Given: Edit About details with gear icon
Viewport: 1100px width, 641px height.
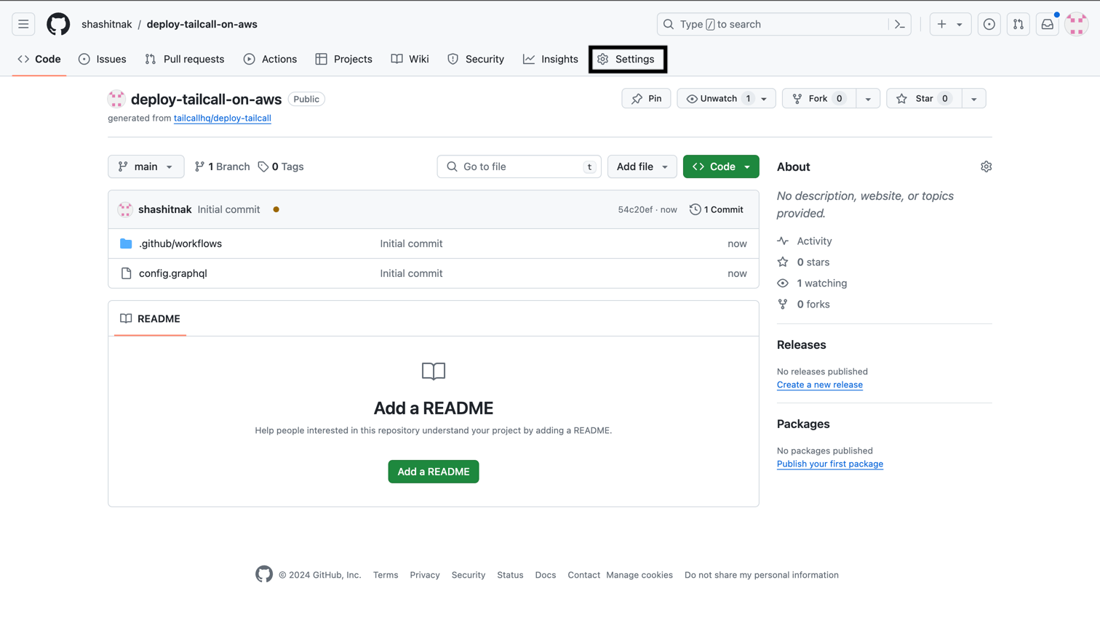Looking at the screenshot, I should click(986, 166).
